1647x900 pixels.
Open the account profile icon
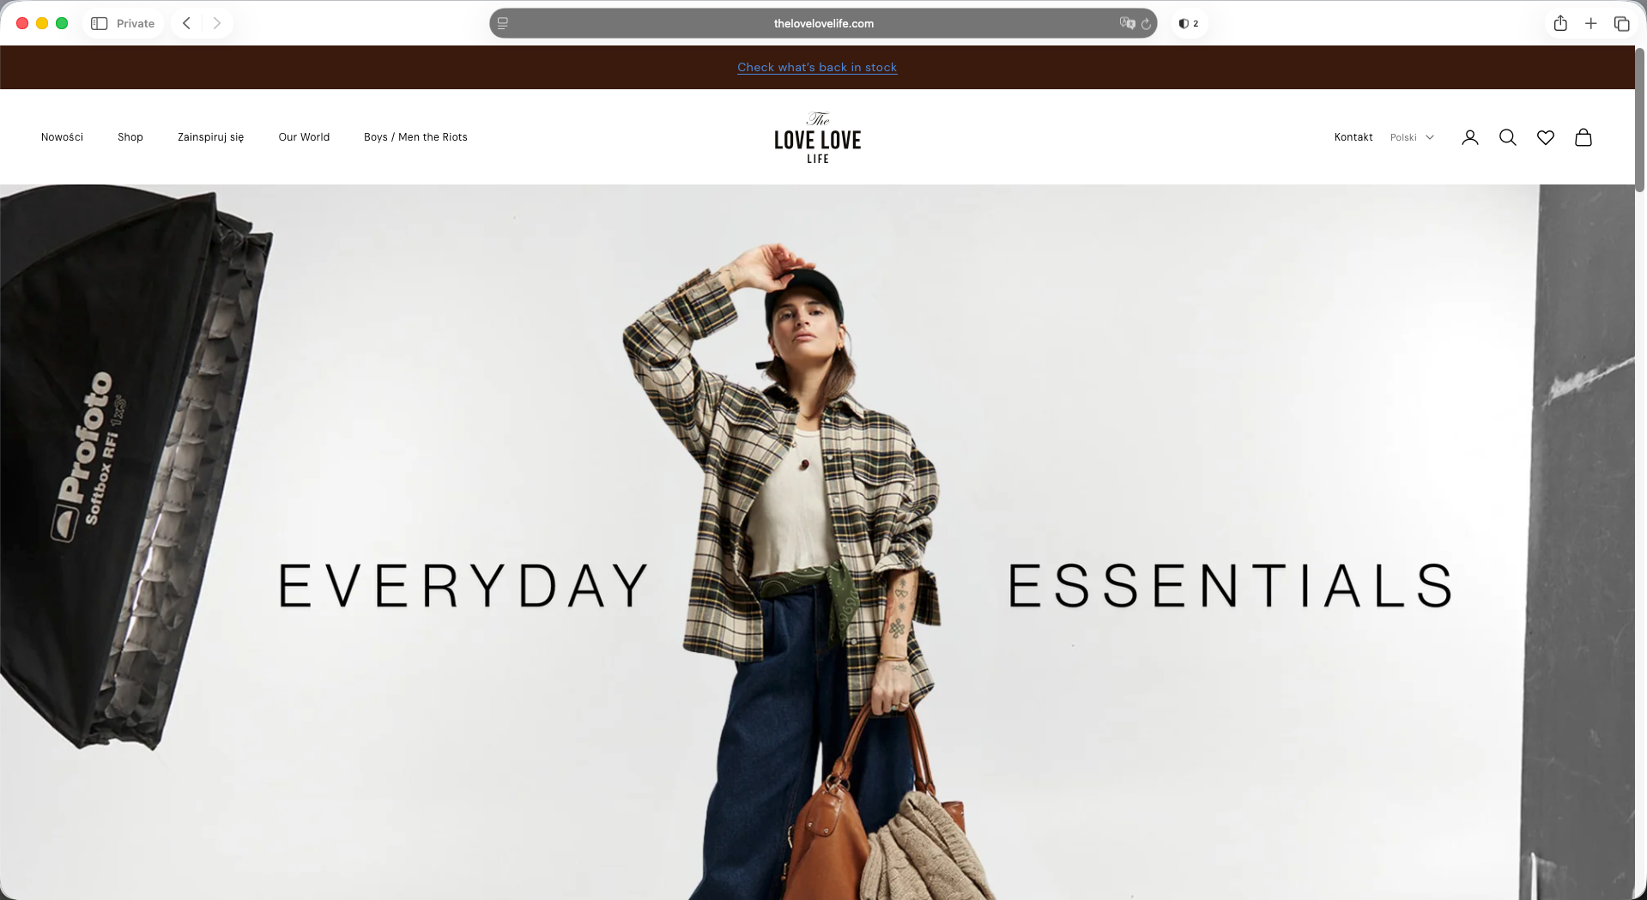point(1470,137)
